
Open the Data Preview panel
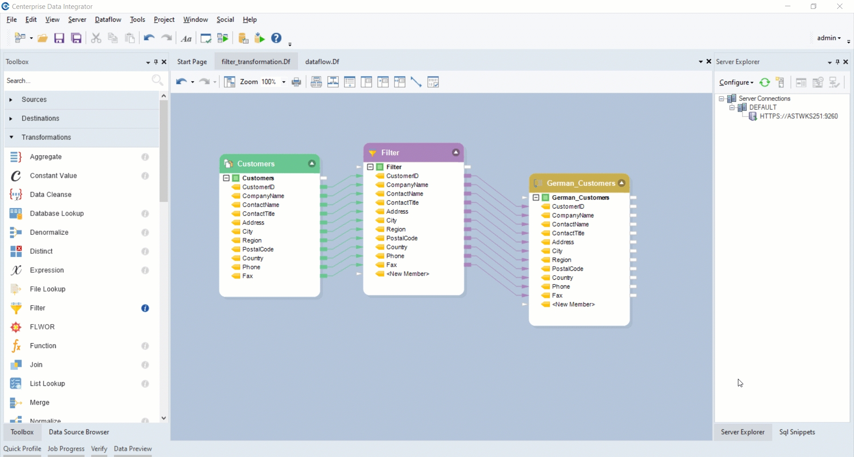coord(133,449)
